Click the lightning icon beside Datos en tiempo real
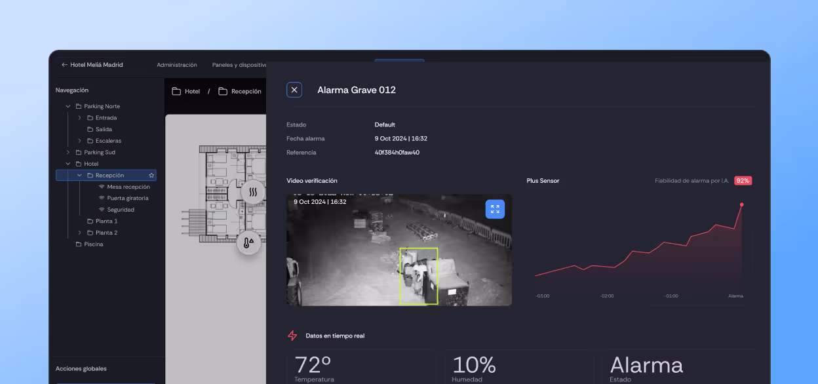Viewport: 818px width, 384px height. (292, 336)
